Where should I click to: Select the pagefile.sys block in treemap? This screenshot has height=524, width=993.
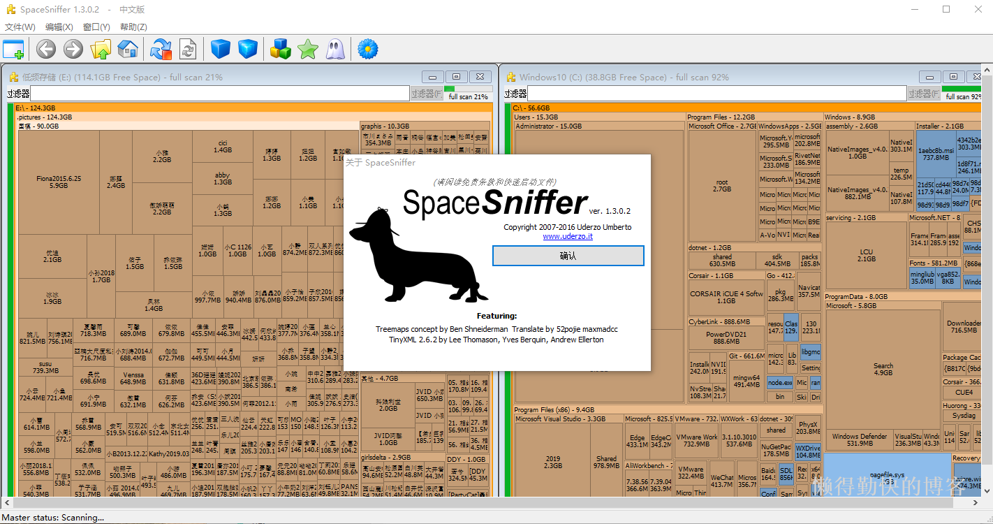click(887, 475)
